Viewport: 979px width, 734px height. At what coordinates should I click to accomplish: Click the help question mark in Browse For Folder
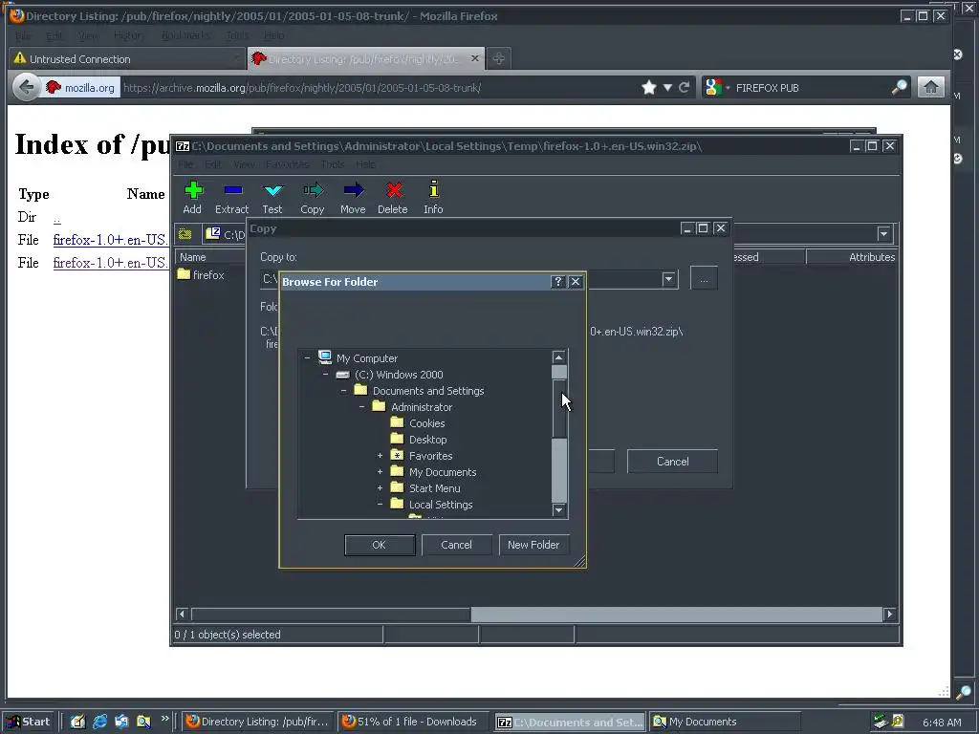tap(558, 282)
